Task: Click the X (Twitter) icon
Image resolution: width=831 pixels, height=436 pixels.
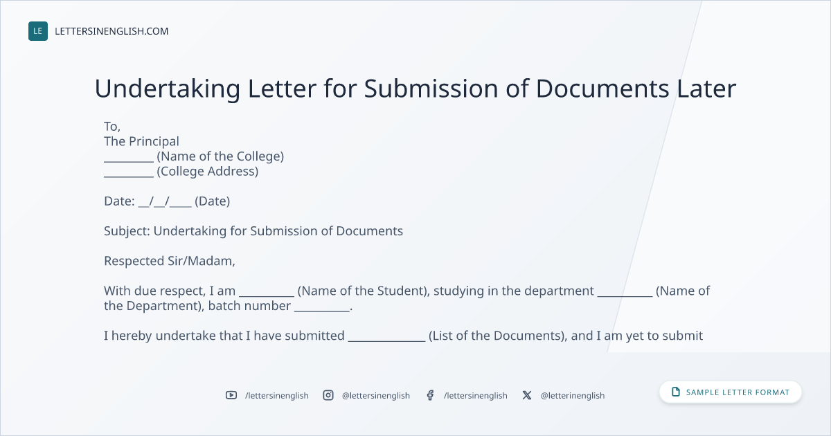Action: [527, 395]
